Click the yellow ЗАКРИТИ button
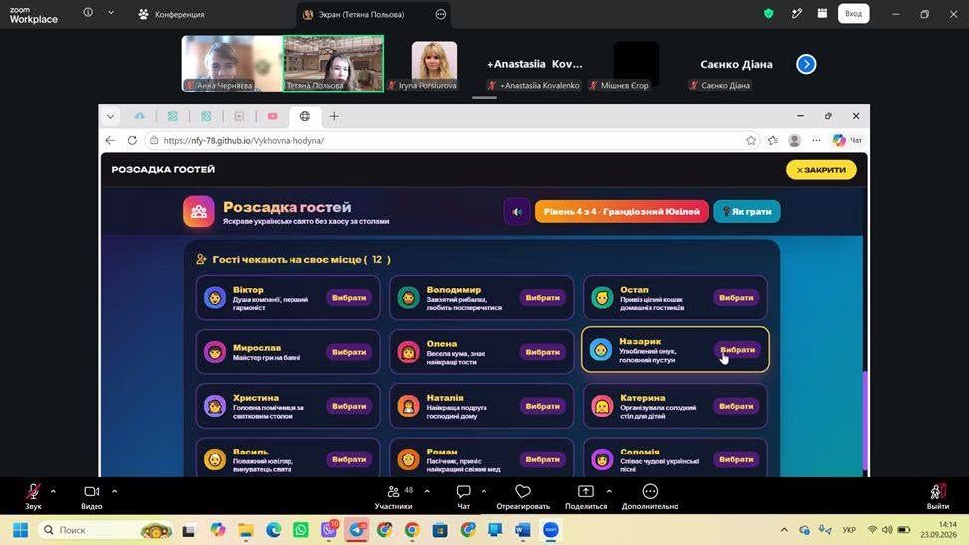The height and width of the screenshot is (545, 969). click(x=821, y=170)
